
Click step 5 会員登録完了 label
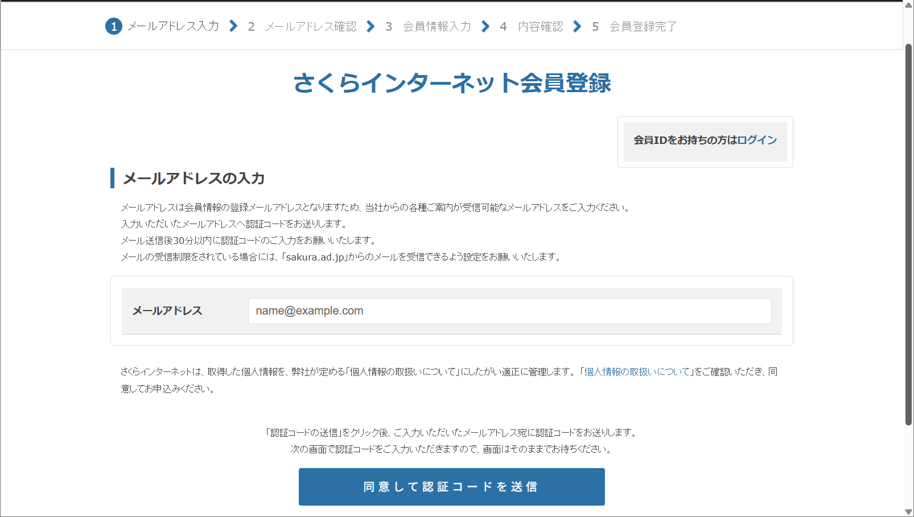click(x=643, y=27)
